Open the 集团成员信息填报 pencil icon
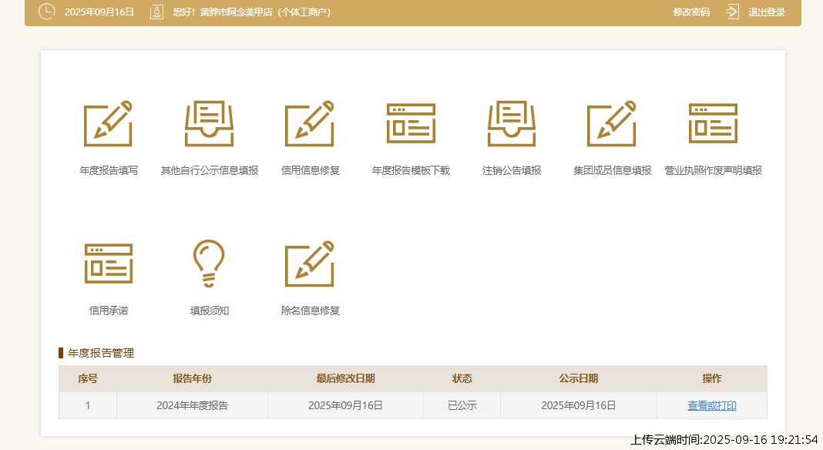 click(612, 123)
